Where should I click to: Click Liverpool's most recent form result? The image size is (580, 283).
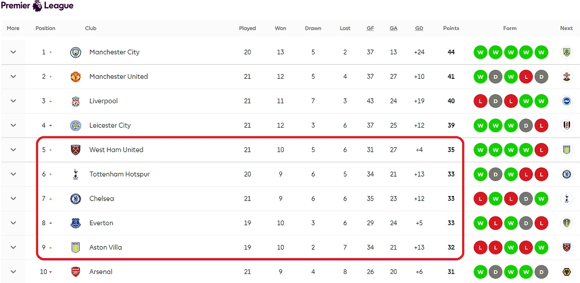541,101
